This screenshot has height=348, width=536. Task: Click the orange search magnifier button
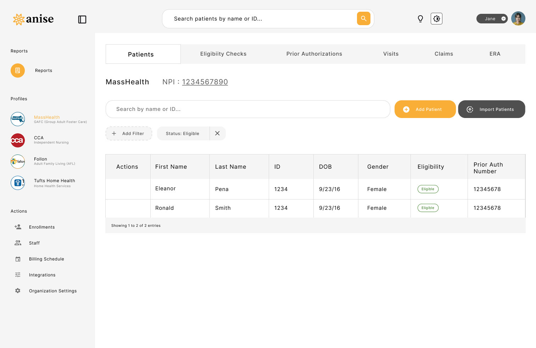click(x=363, y=18)
